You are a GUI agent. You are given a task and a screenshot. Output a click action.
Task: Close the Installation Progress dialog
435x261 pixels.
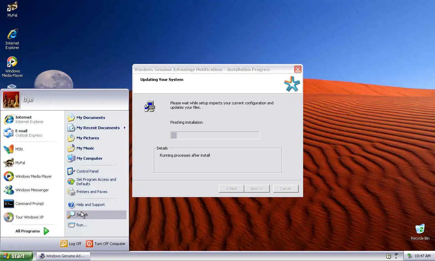pyautogui.click(x=298, y=69)
